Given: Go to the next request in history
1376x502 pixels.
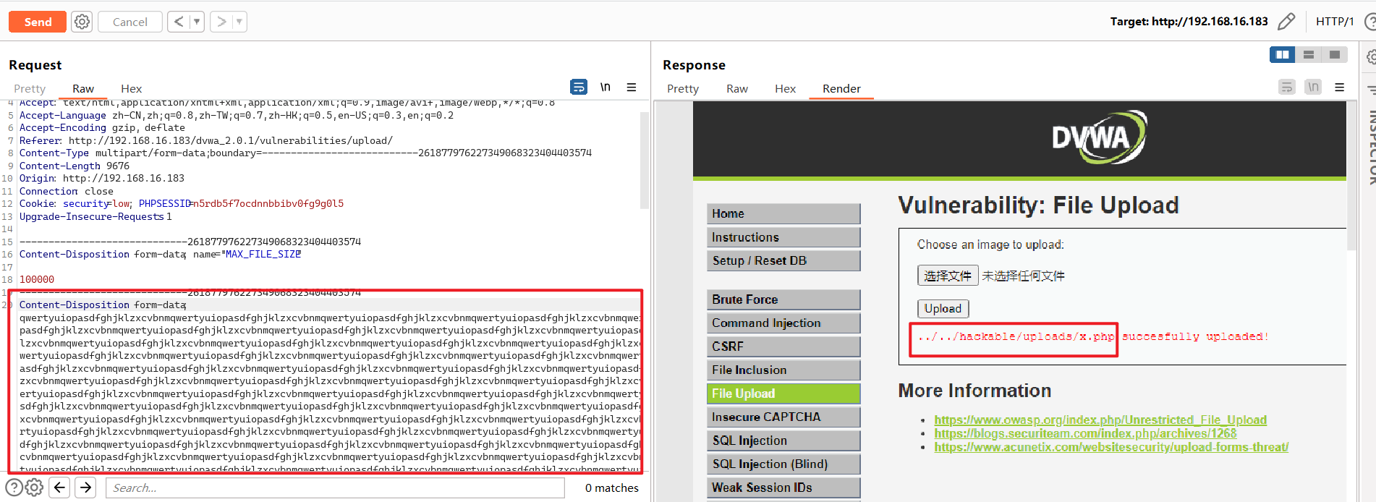Looking at the screenshot, I should 221,22.
